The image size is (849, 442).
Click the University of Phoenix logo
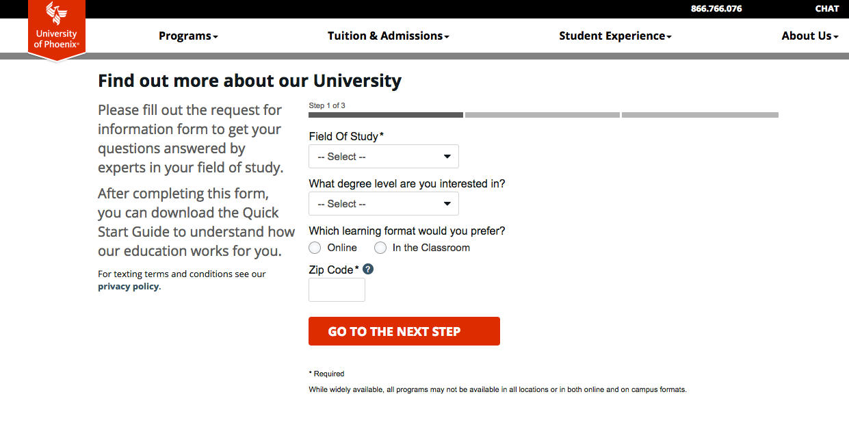pyautogui.click(x=56, y=29)
